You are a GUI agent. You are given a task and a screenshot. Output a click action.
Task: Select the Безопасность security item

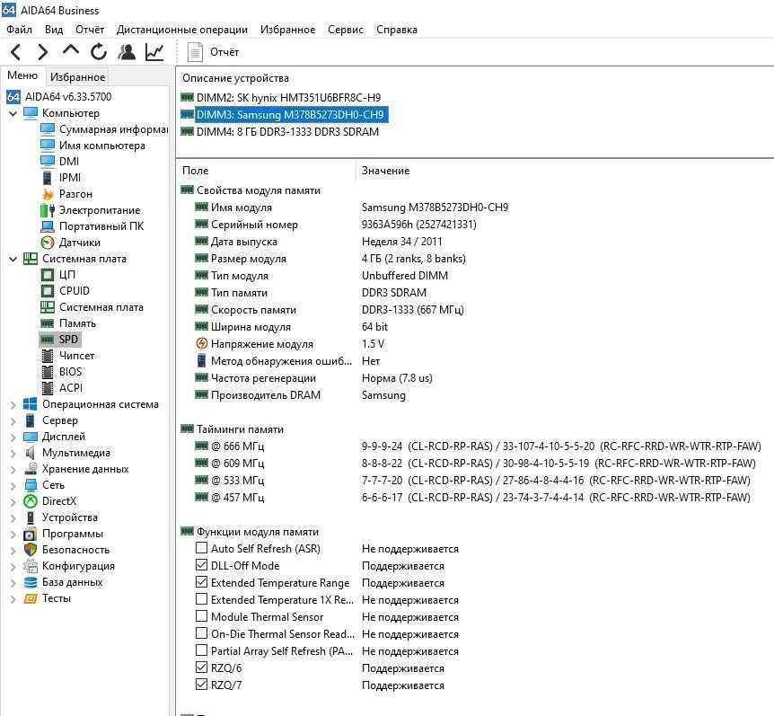tap(66, 550)
